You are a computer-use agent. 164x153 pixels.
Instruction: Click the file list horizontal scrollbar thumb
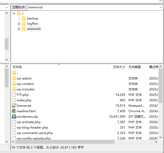pyautogui.click(x=65, y=142)
